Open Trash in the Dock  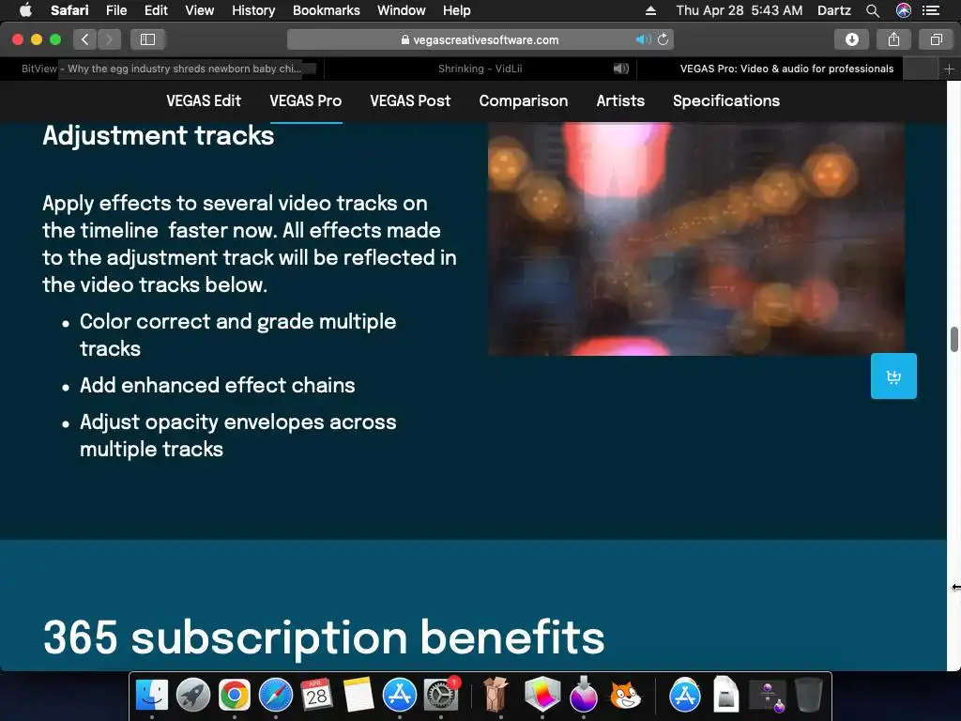tap(808, 696)
